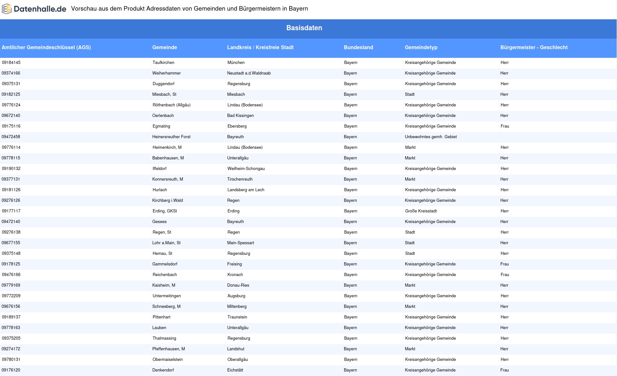The width and height of the screenshot is (617, 376).
Task: Click the Weiherhammer cell
Action: click(x=166, y=73)
